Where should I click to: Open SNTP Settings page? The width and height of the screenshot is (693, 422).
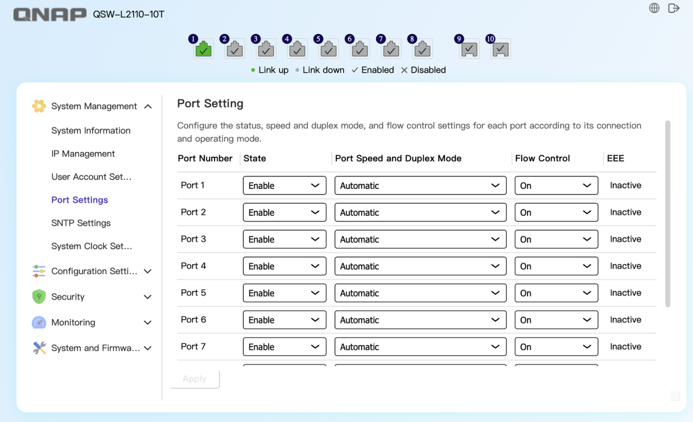click(81, 223)
